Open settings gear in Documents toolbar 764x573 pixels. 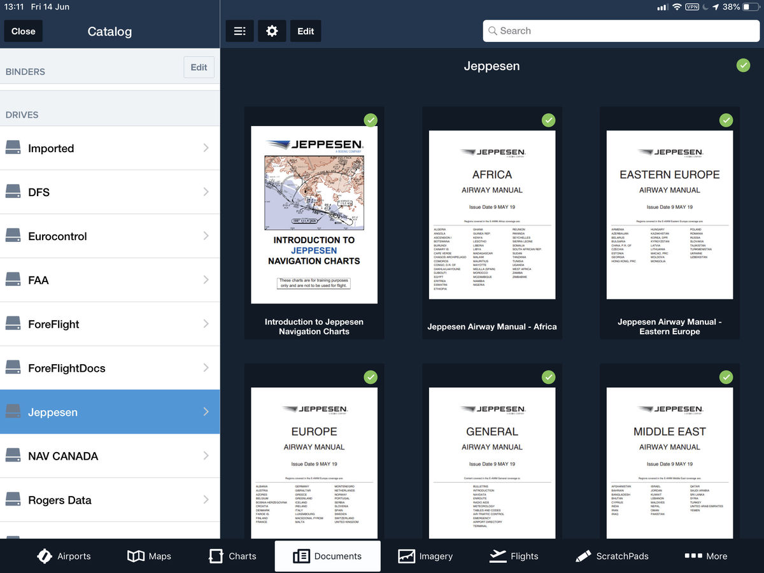click(272, 31)
